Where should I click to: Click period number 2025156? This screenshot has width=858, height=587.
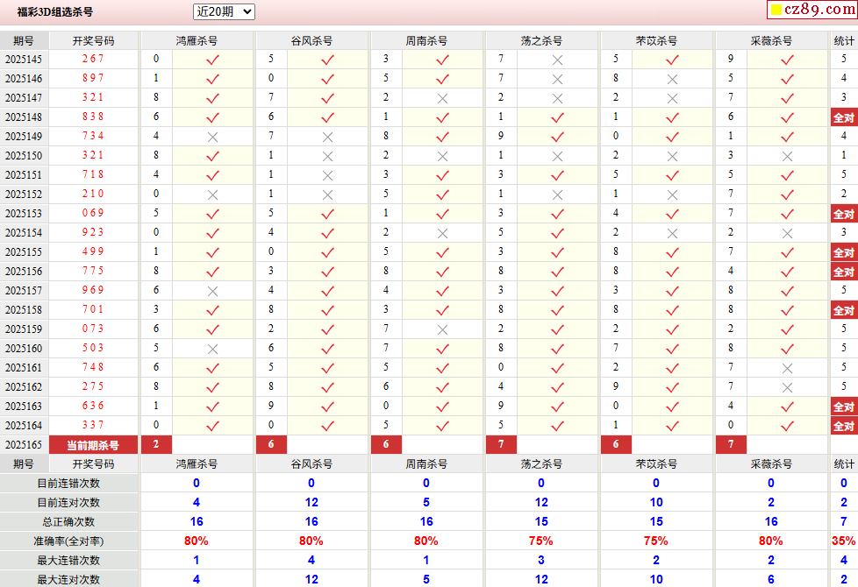coord(24,272)
